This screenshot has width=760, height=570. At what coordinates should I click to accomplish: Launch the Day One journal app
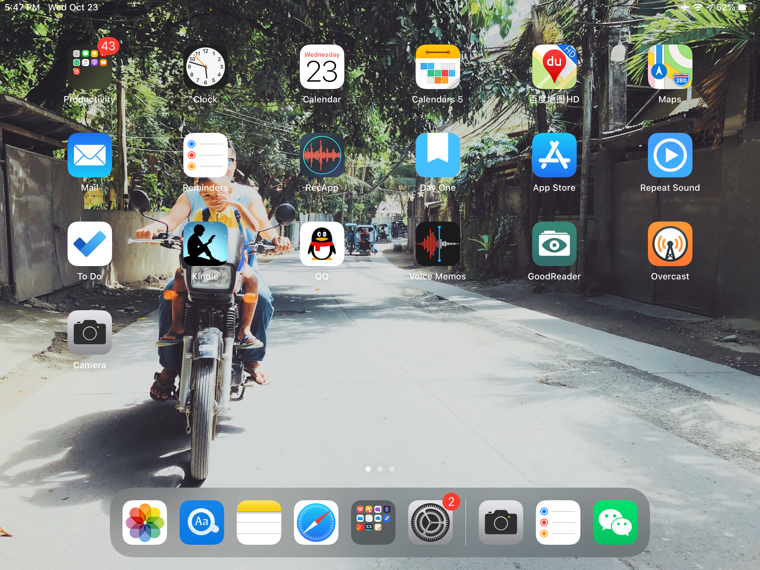(438, 155)
